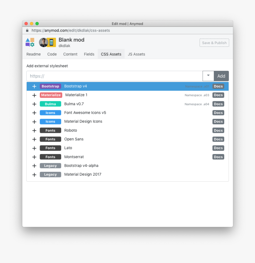
Task: Click the plus icon to add Bootstrap v4
Action: 34,86
